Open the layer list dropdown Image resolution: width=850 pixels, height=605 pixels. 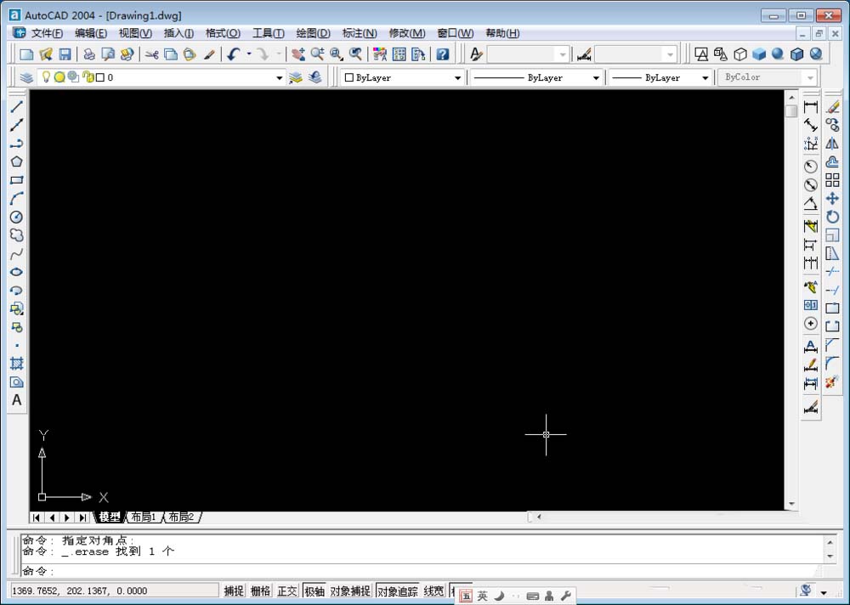click(279, 77)
